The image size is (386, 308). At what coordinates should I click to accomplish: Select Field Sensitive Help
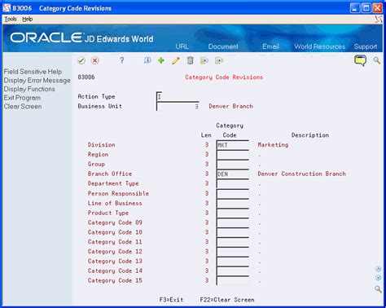[33, 72]
